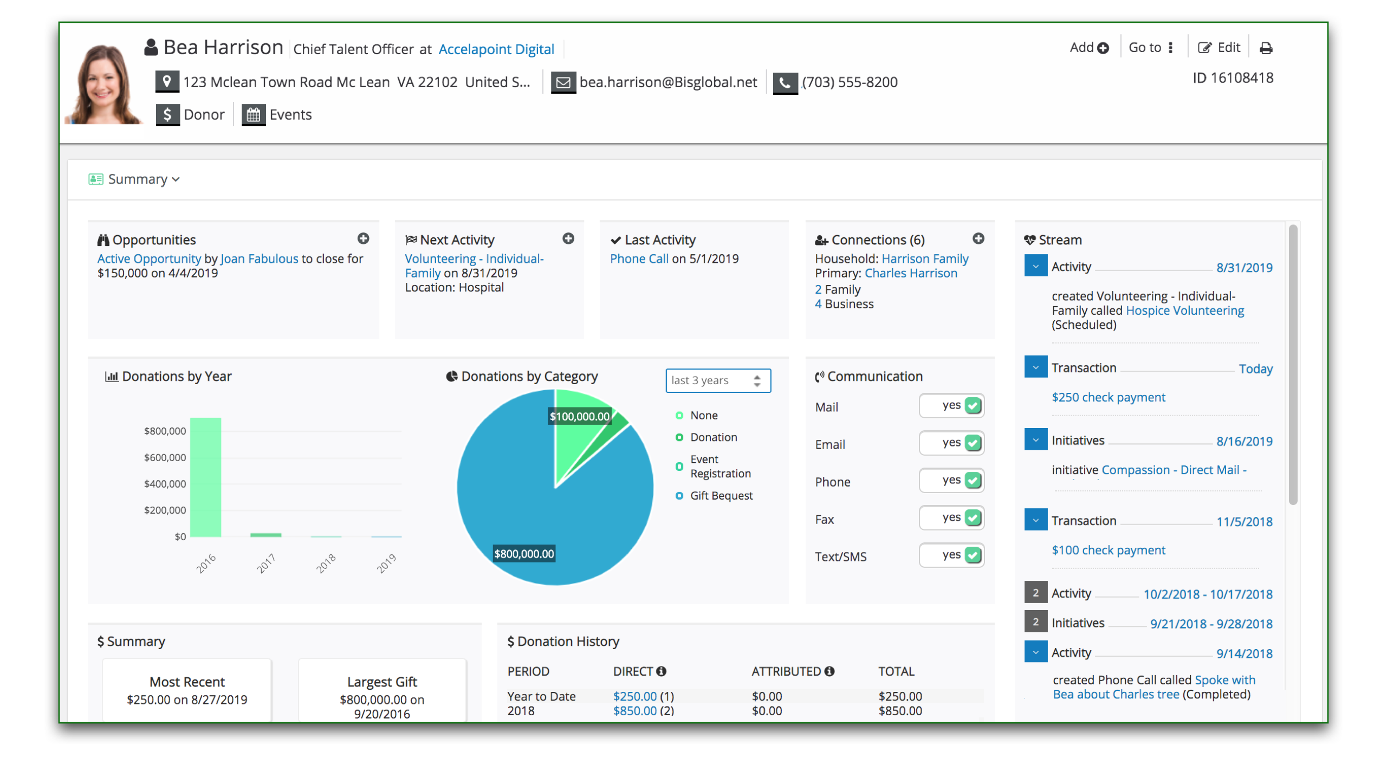
Task: Collapse the 8/31/2019 Activity stream entry
Action: pyautogui.click(x=1035, y=267)
